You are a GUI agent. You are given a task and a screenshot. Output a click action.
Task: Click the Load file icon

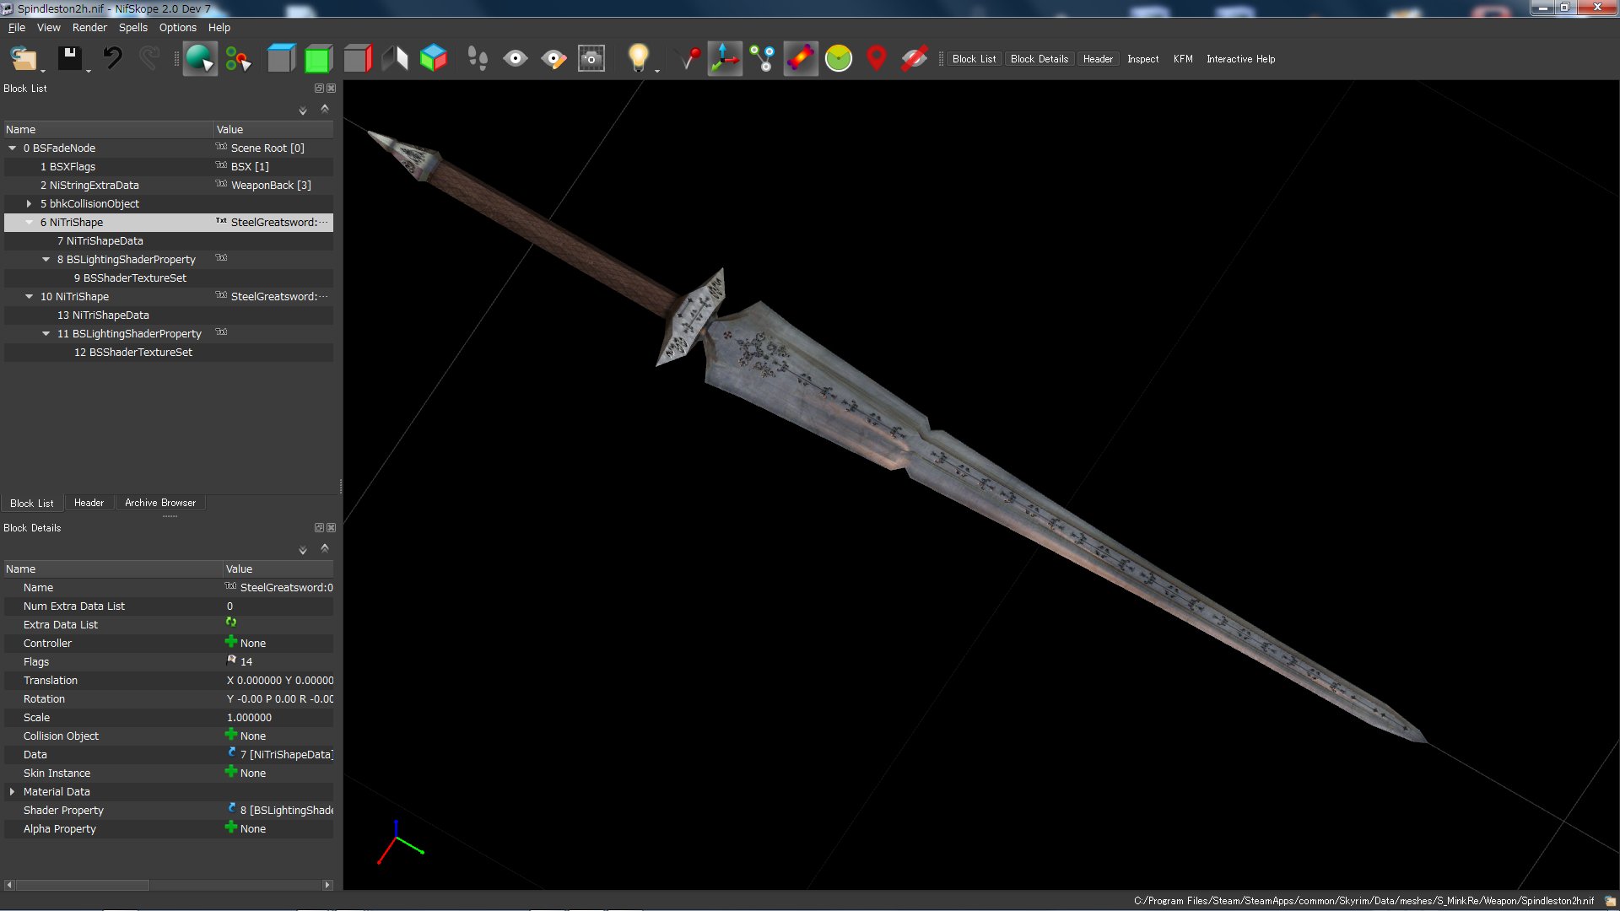tap(23, 58)
